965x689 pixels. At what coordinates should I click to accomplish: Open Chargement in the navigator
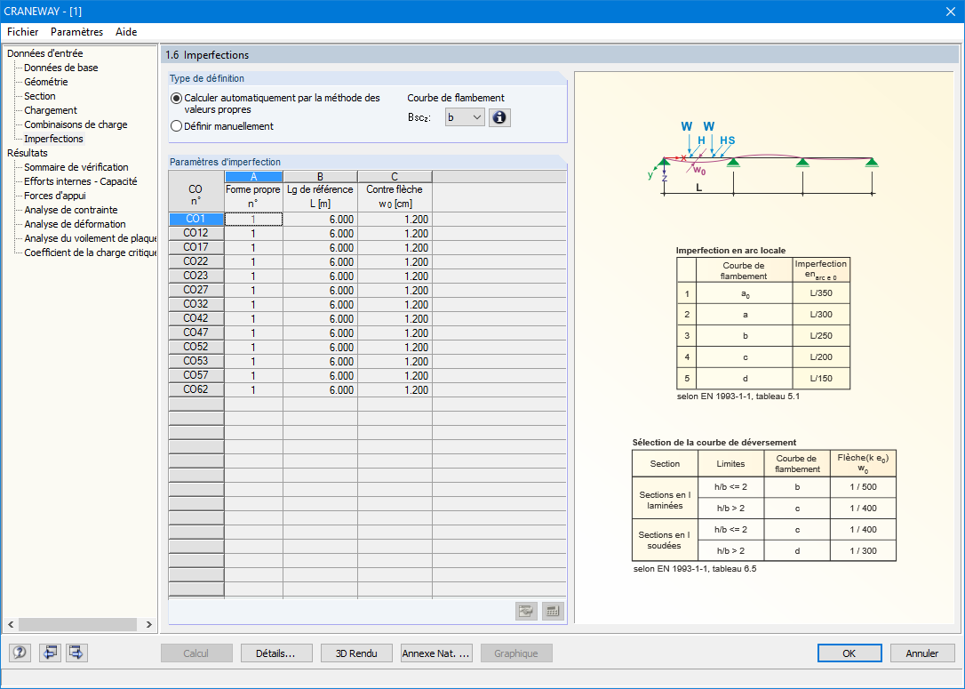51,110
